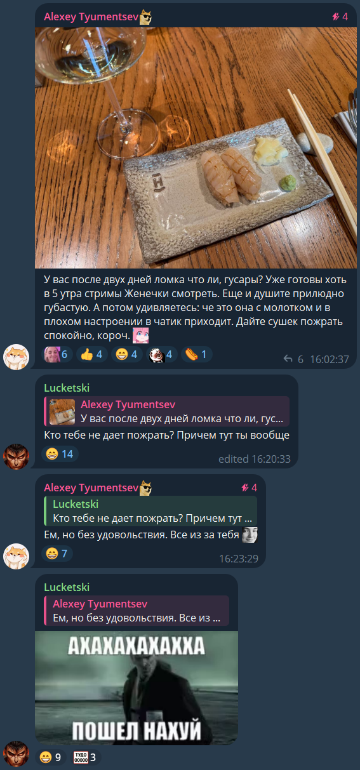Open Alexey Tyumentsev's profile from first message name

tap(91, 17)
